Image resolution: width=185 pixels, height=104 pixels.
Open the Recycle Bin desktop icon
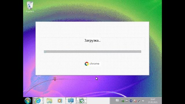(30, 7)
